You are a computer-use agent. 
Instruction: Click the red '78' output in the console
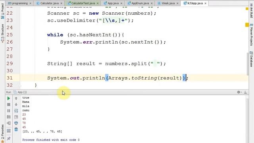24,123
